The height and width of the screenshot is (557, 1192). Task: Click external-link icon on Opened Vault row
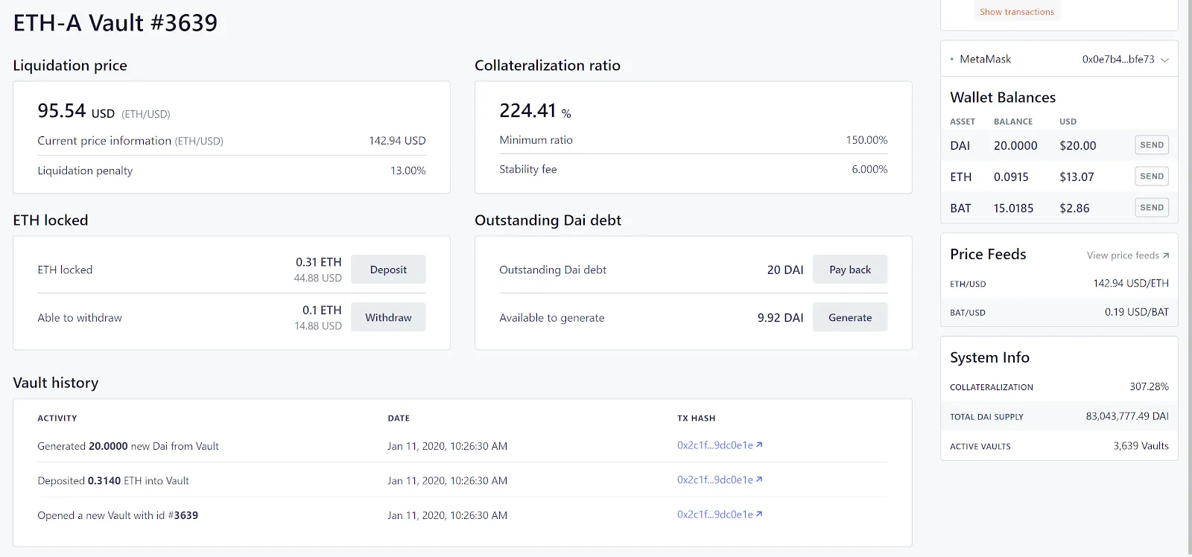tap(759, 515)
